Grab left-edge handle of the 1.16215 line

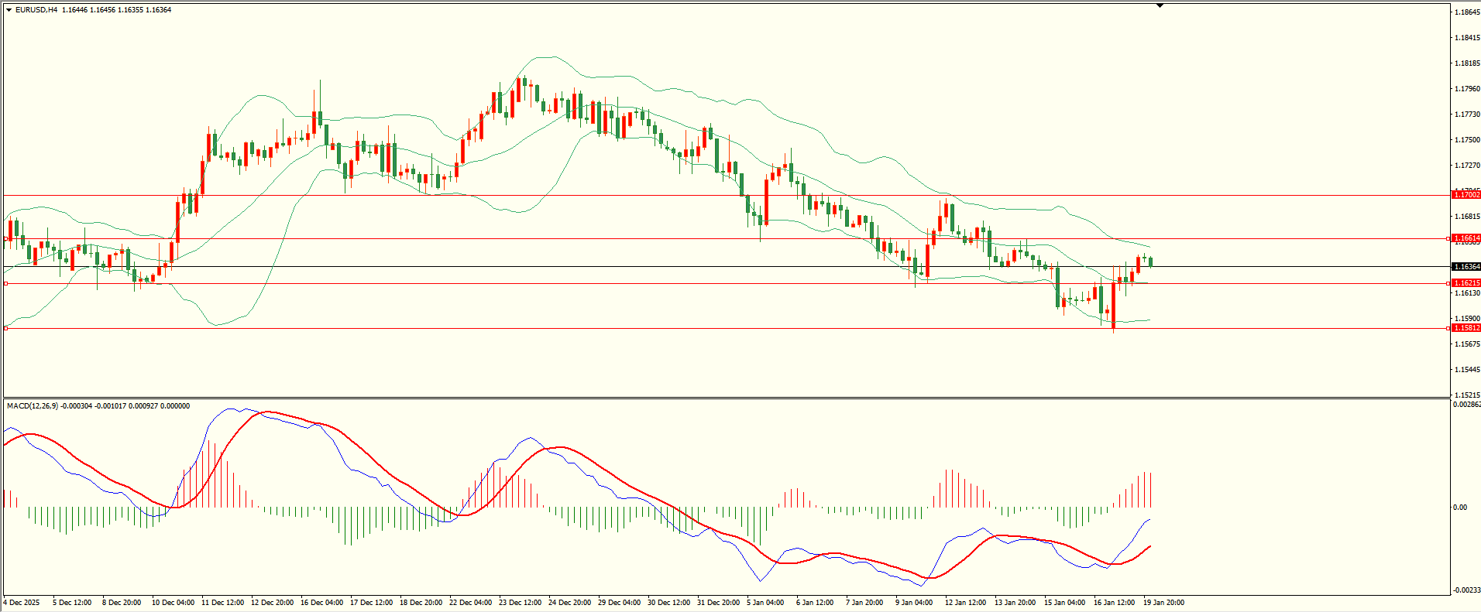[x=6, y=284]
